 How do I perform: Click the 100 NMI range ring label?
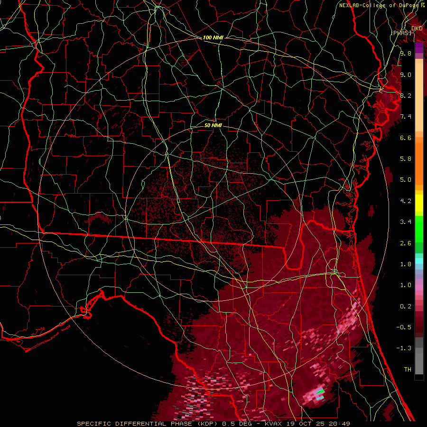click(x=213, y=37)
